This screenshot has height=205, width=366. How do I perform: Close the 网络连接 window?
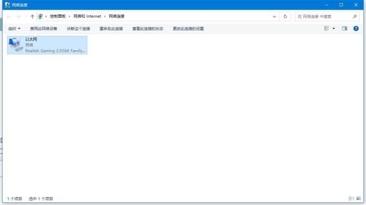tap(356, 5)
